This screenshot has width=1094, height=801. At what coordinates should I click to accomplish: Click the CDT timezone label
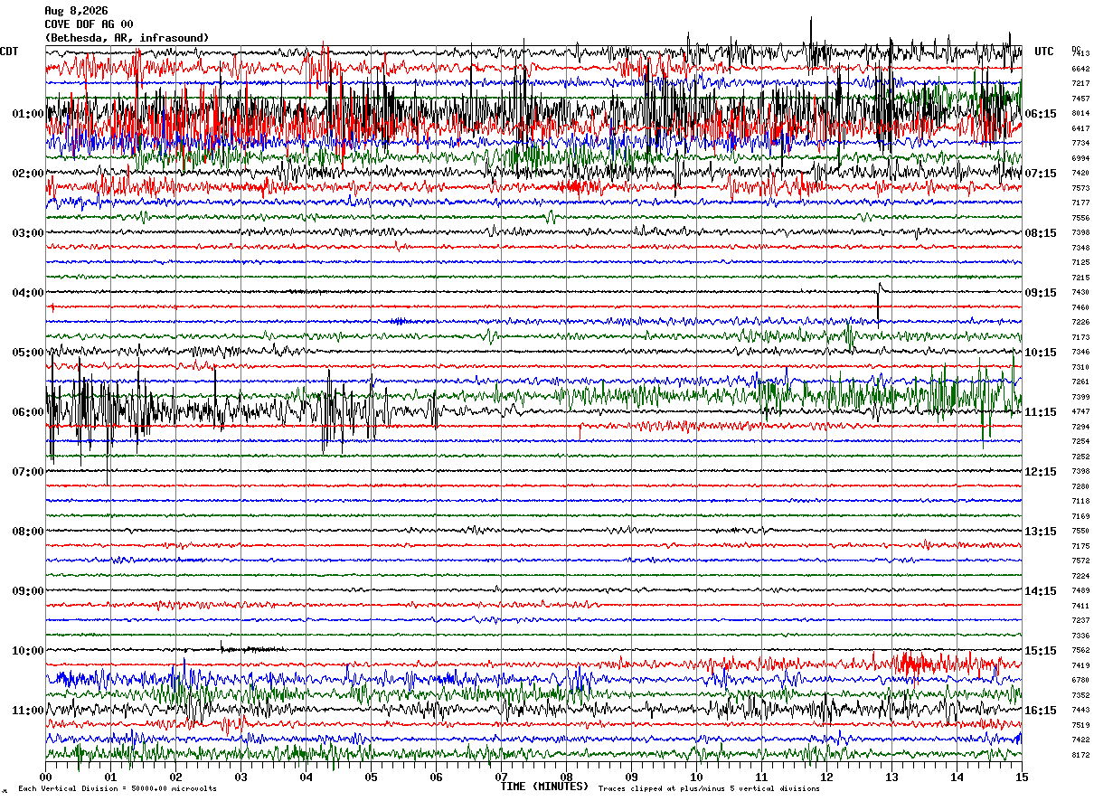9,52
